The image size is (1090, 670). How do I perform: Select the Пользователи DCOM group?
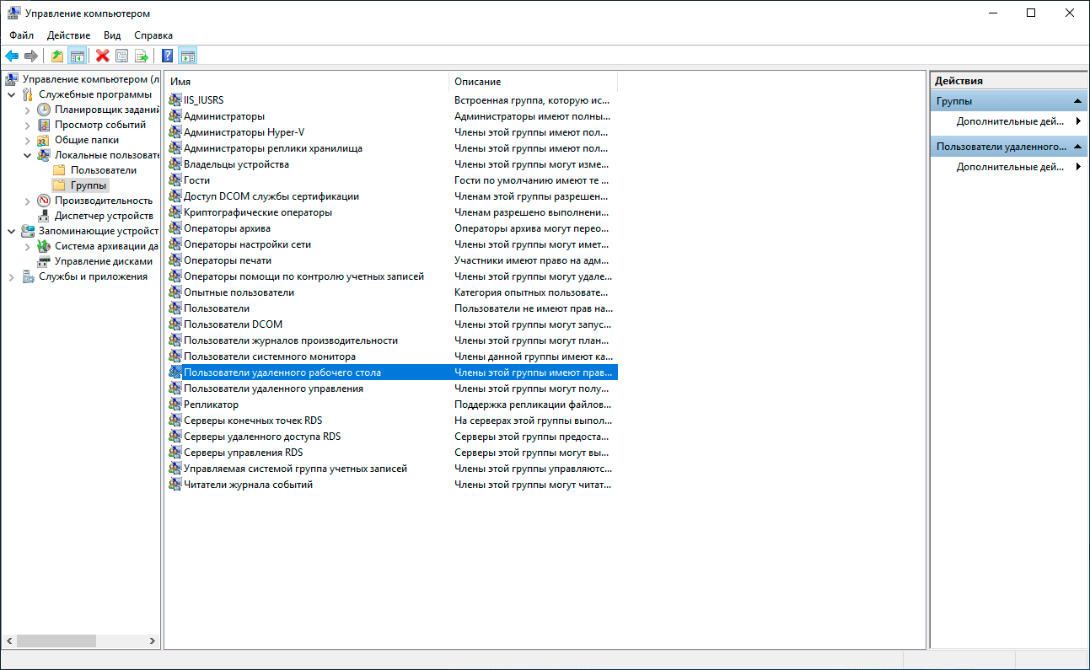tap(392, 324)
